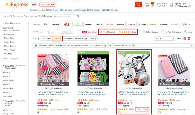195x115 pixels.
Task: Switch to grid view icon
Action: (189, 38)
